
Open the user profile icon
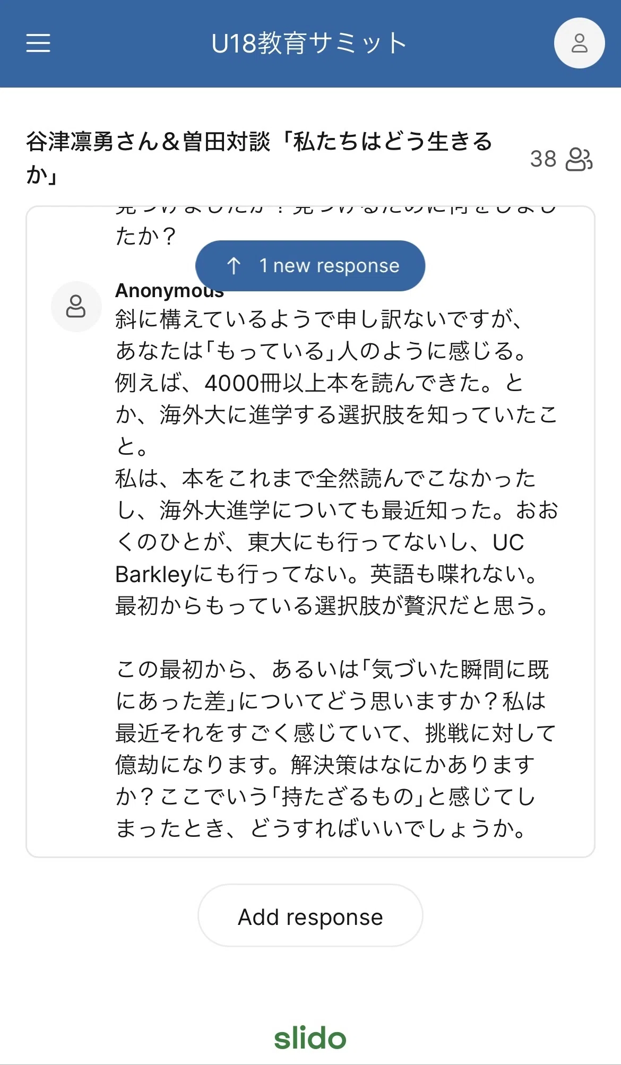tap(579, 43)
